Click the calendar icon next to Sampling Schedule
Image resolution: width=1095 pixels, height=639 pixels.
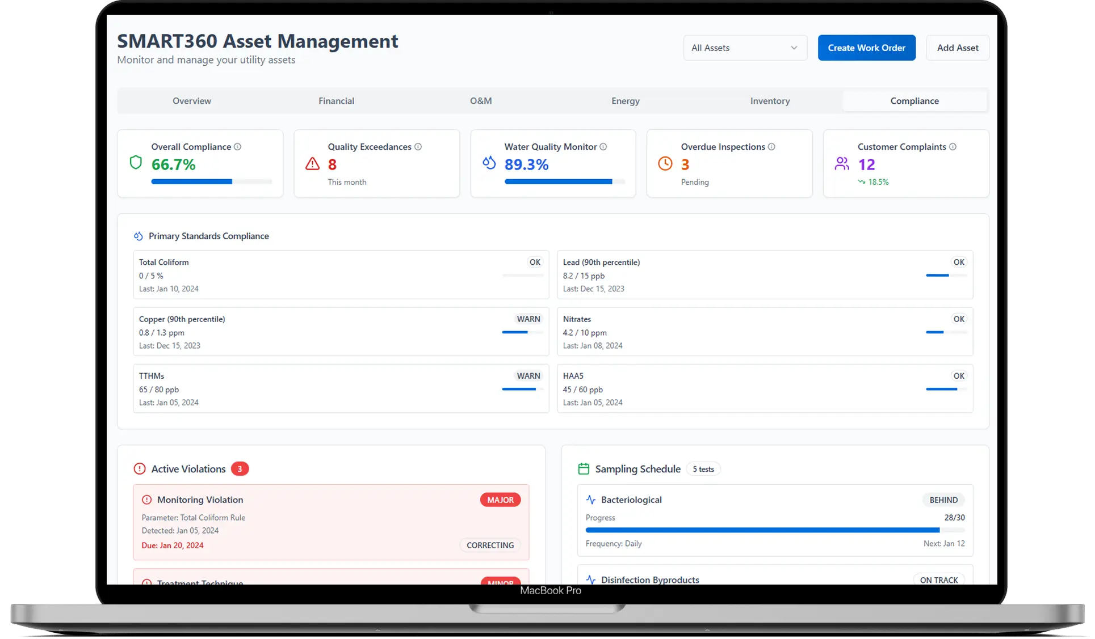584,469
